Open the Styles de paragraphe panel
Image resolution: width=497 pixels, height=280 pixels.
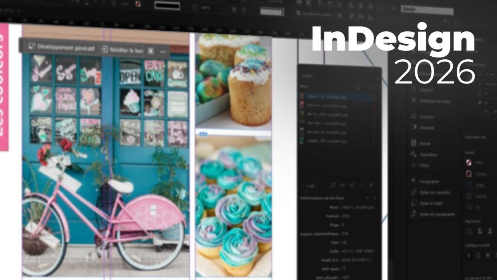(437, 215)
